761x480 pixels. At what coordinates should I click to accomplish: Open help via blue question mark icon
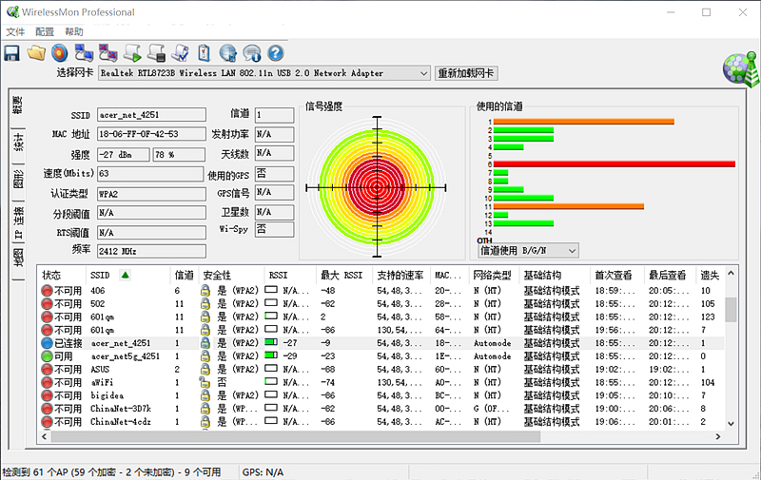point(276,52)
